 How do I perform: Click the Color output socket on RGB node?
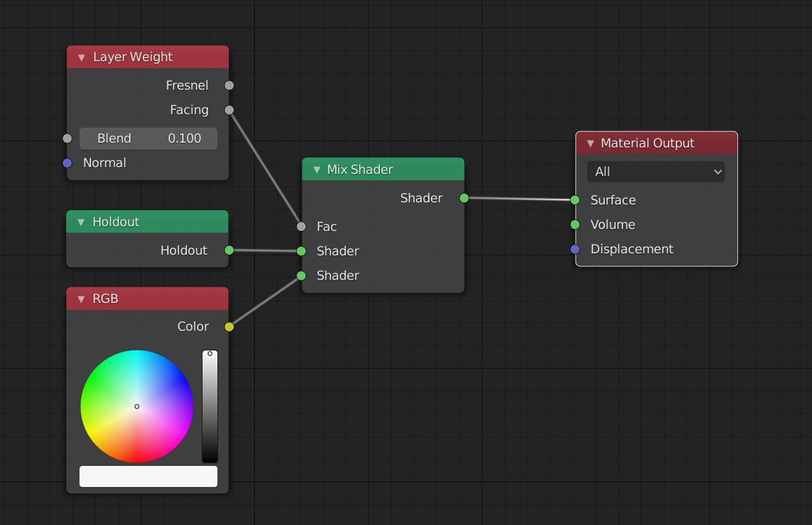pos(229,326)
